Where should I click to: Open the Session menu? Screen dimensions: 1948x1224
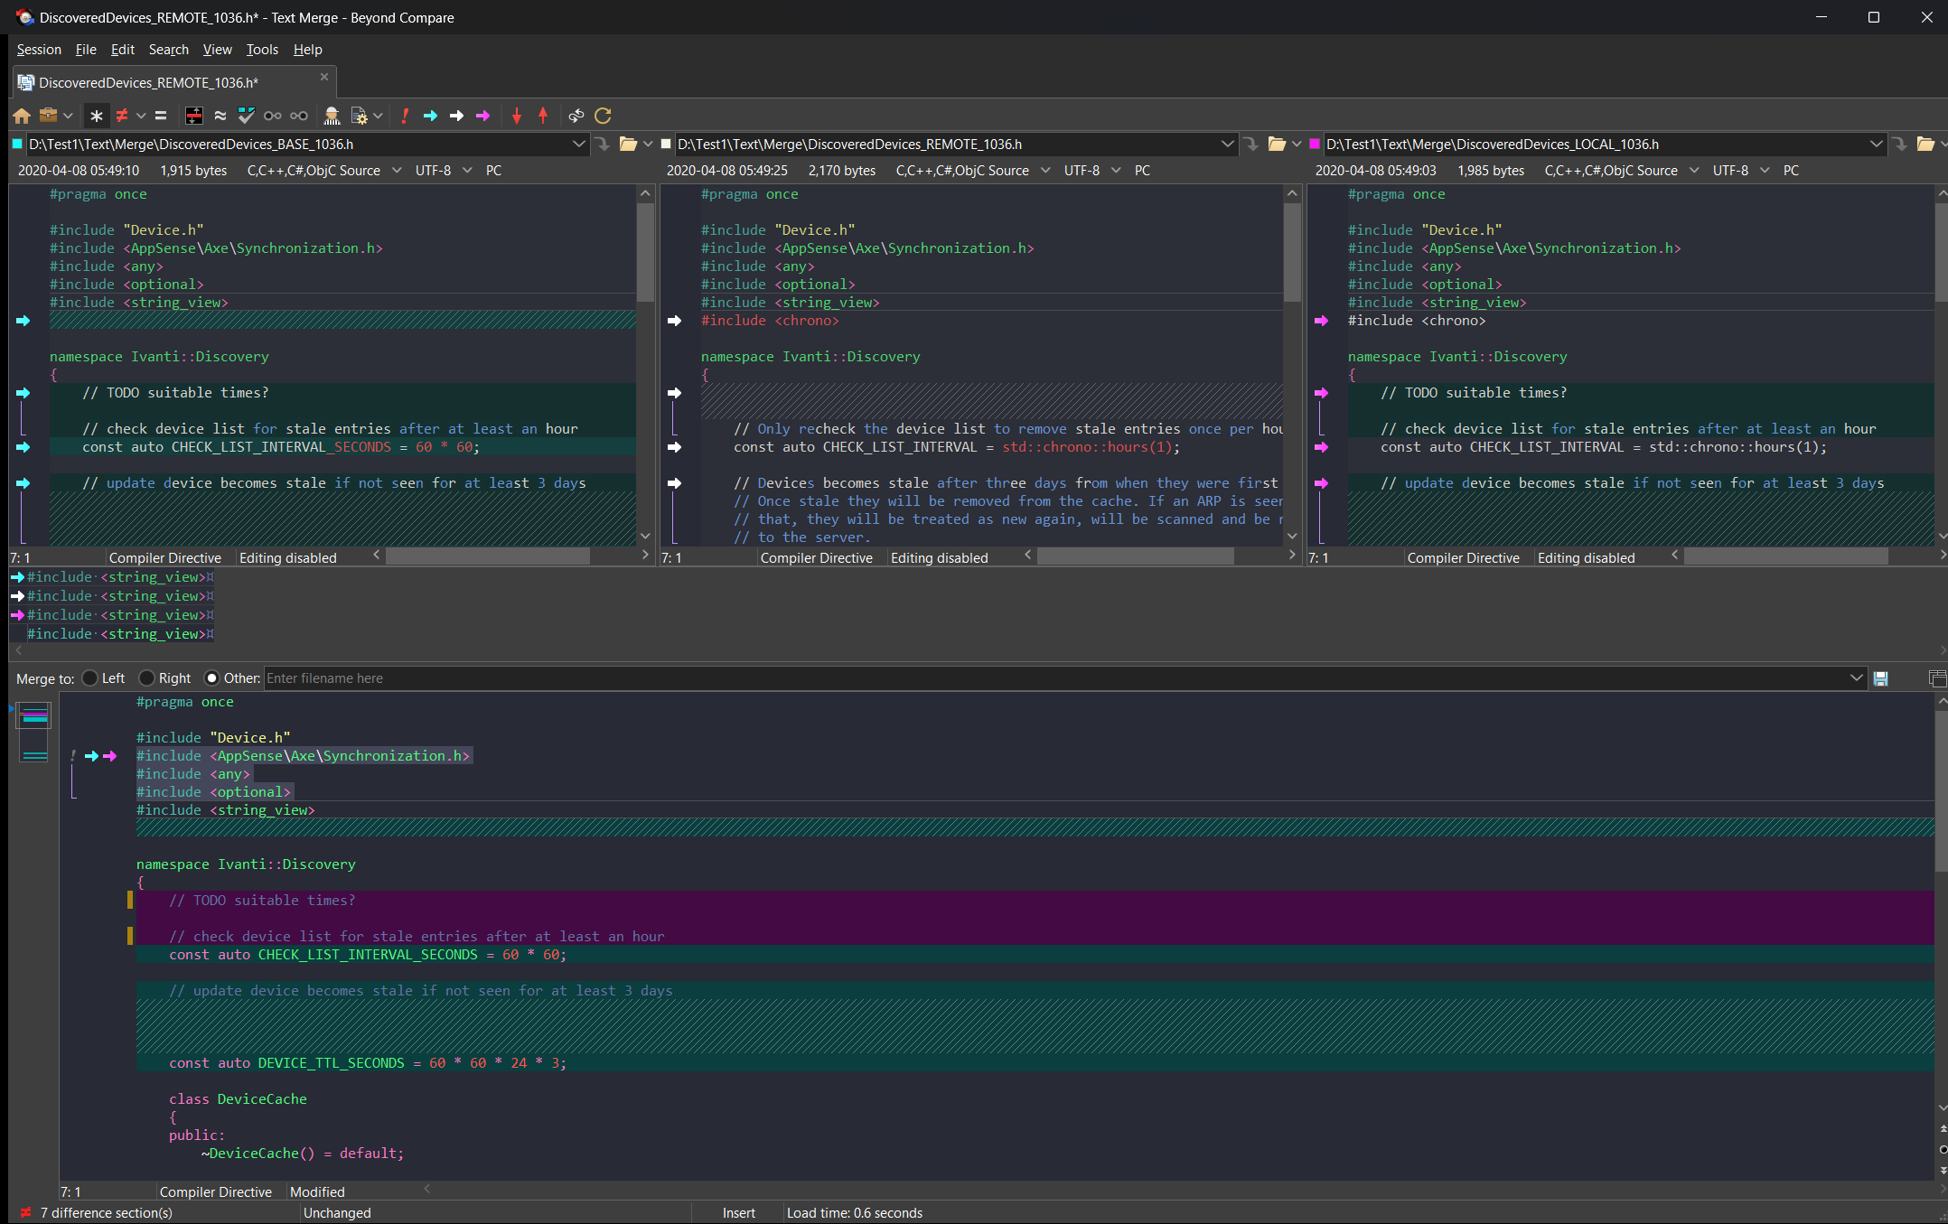[x=39, y=50]
